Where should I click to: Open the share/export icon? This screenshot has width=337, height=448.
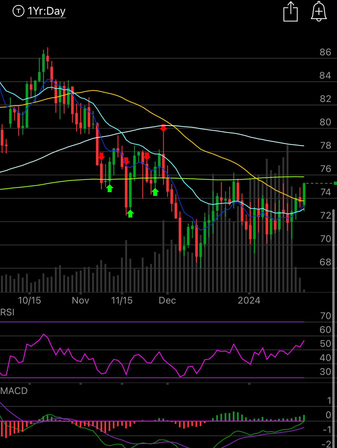(291, 12)
